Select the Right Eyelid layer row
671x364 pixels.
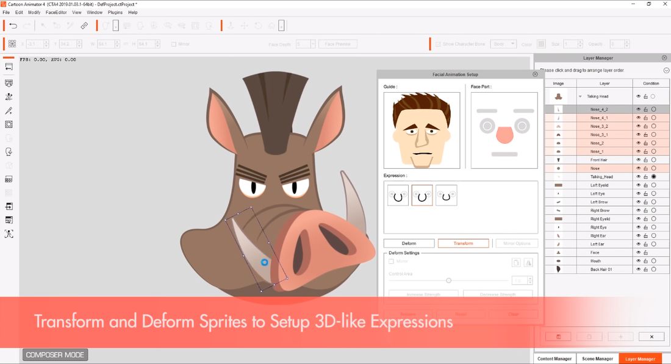pos(608,219)
